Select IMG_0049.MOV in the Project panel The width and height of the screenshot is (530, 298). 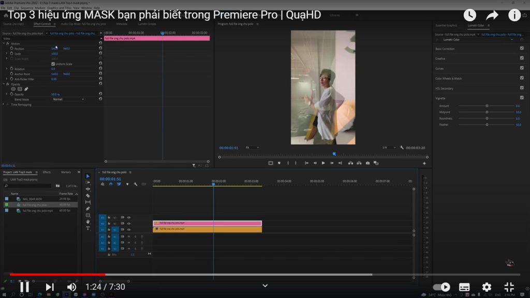coord(31,198)
